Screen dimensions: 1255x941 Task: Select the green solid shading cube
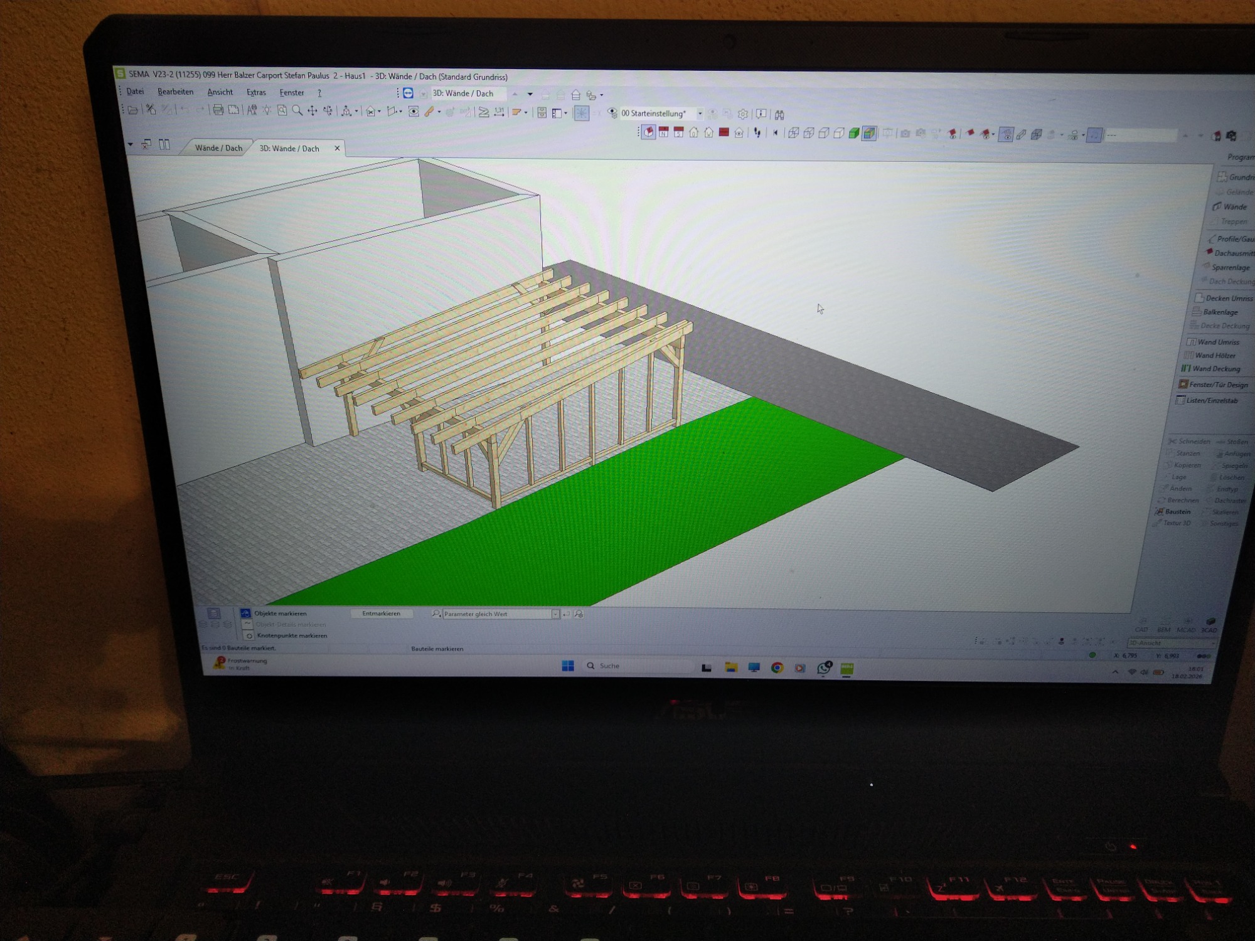click(x=854, y=134)
